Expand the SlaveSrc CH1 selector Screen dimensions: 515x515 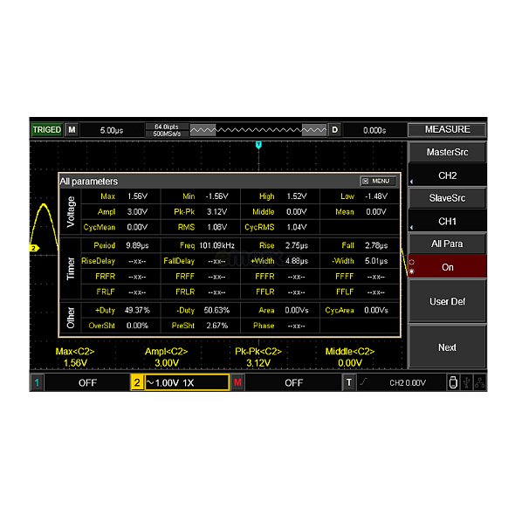click(447, 222)
